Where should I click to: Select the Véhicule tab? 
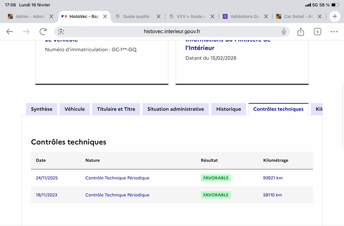tap(75, 109)
